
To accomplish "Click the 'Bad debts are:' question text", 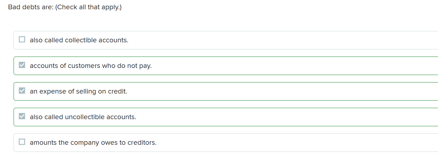I will 30,7.
